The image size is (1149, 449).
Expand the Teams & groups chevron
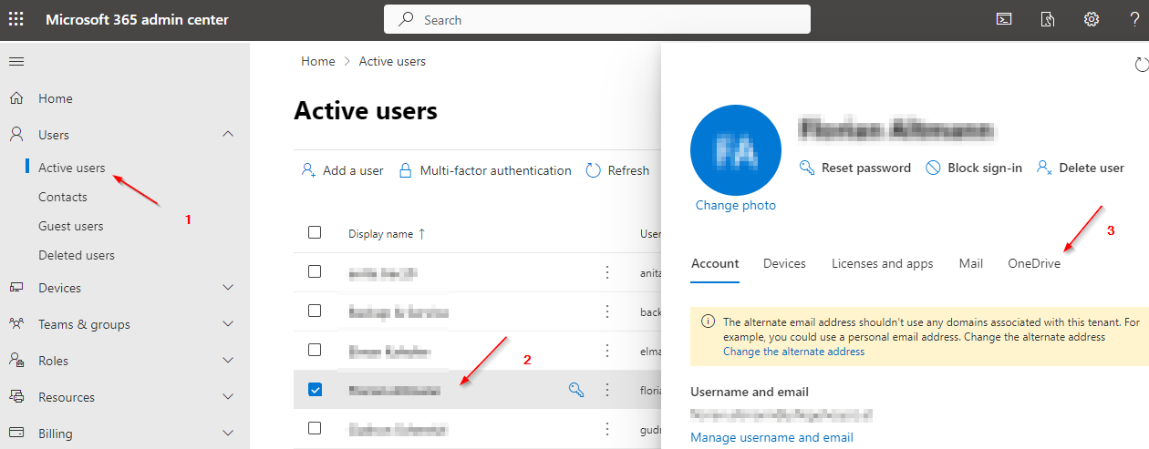click(x=229, y=324)
